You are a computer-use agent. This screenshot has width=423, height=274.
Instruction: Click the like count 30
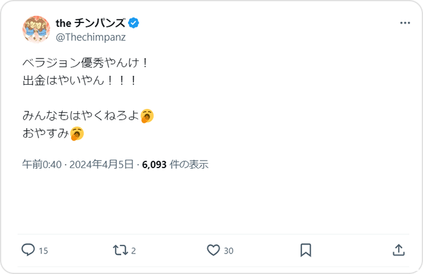coord(228,250)
